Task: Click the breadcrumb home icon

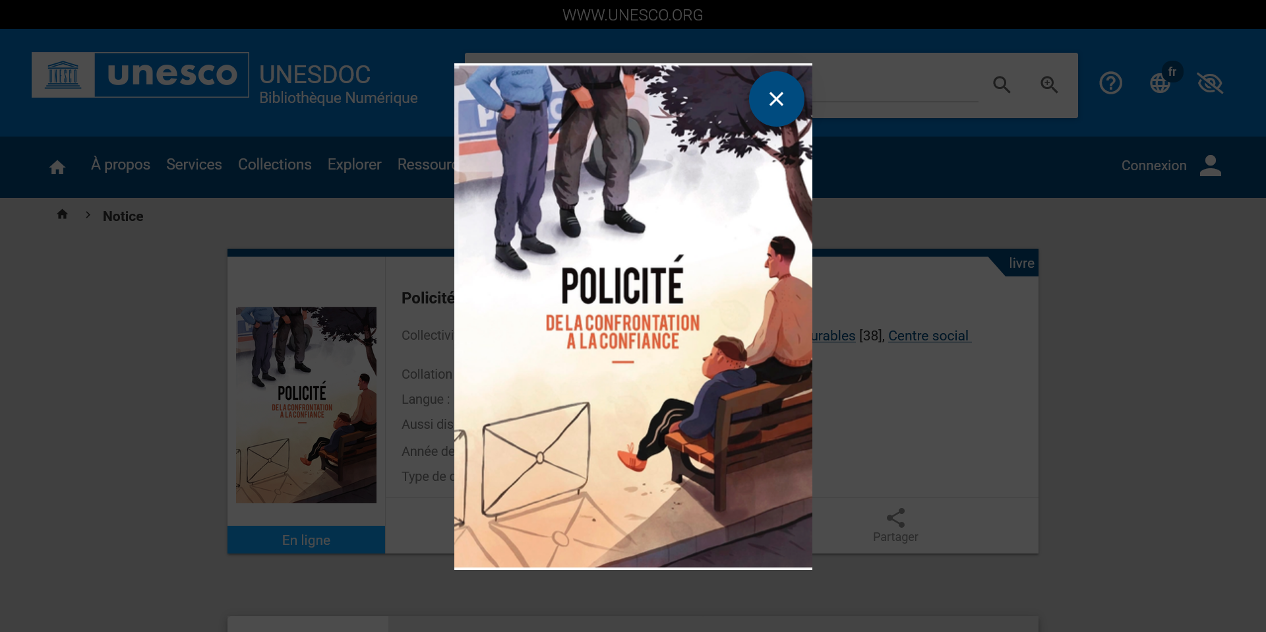Action: [63, 214]
